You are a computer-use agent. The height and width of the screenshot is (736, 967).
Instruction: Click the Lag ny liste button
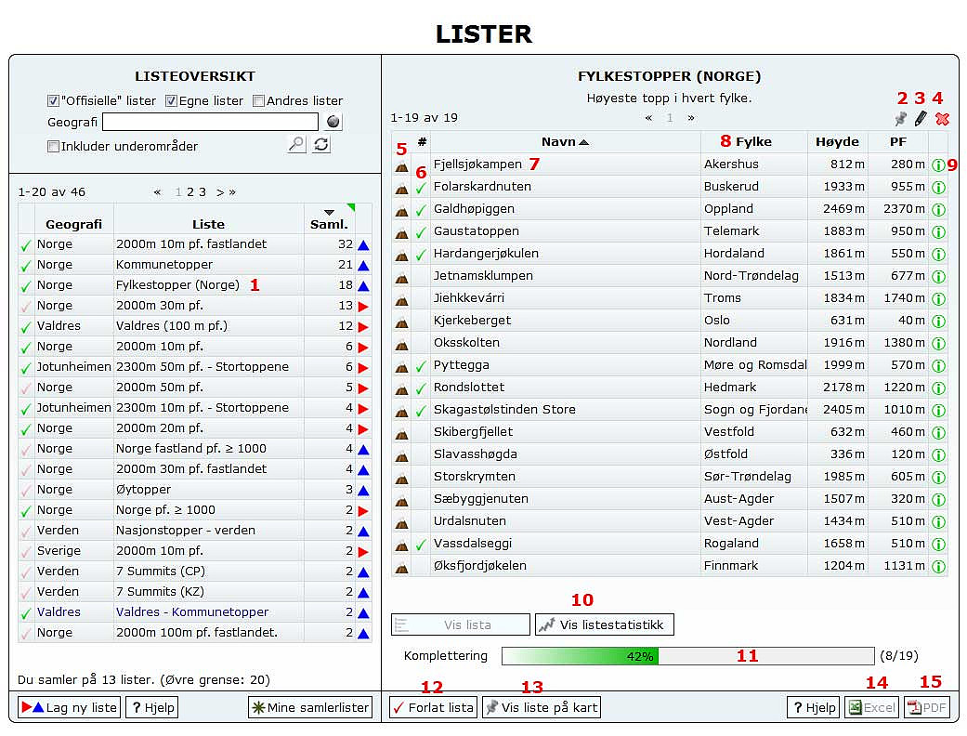point(70,707)
